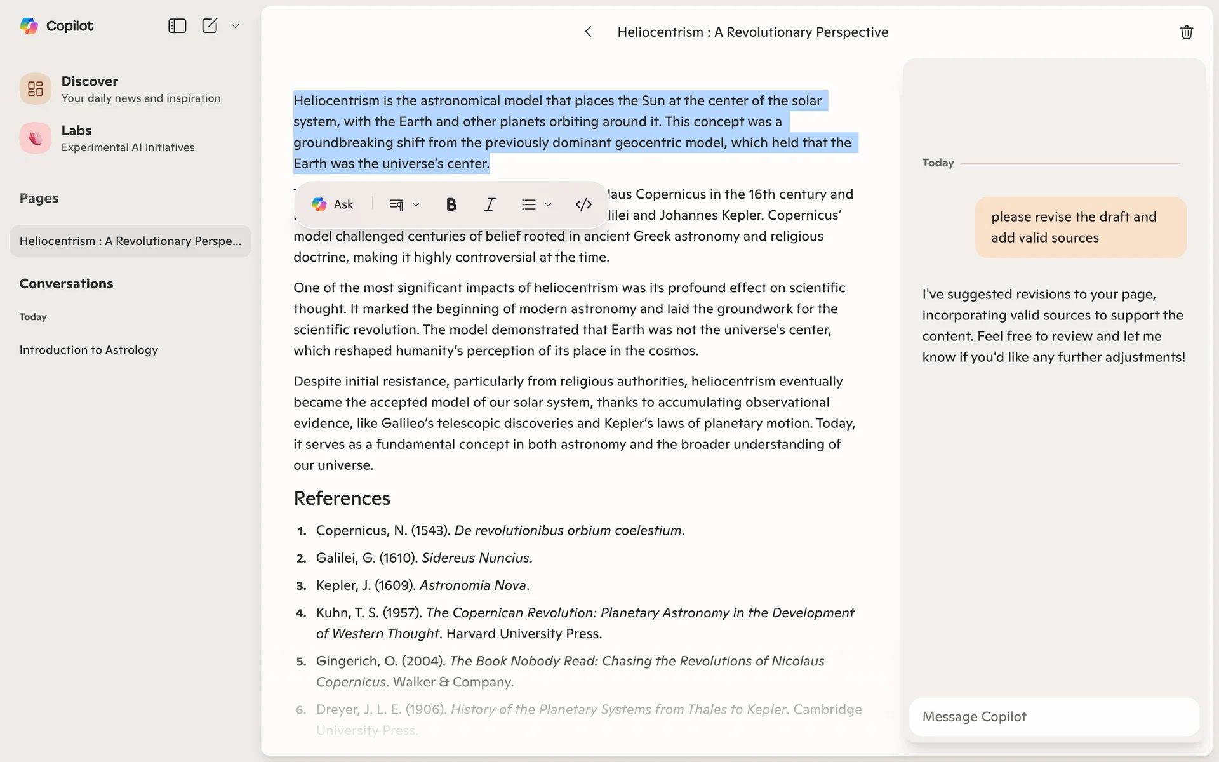Expand the chevron next to compose icon
The image size is (1219, 762).
pyautogui.click(x=236, y=26)
